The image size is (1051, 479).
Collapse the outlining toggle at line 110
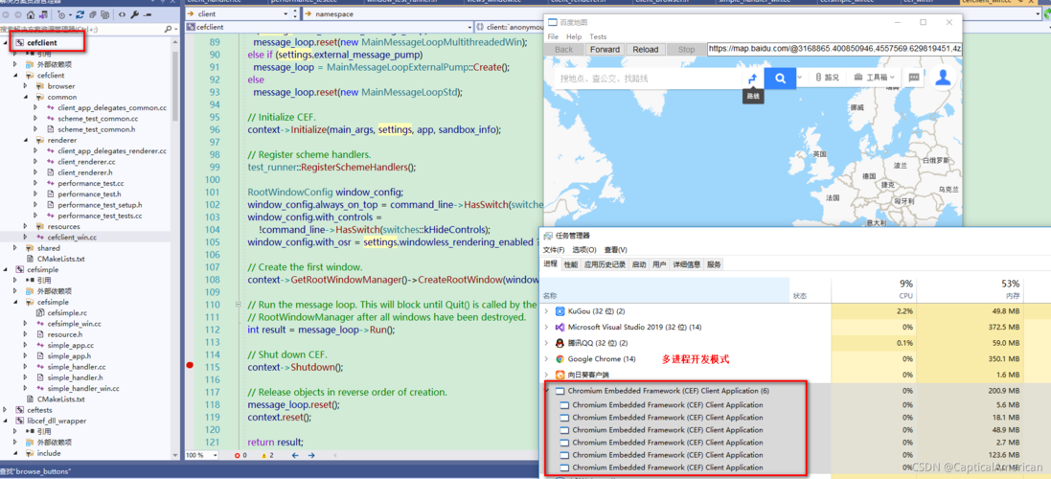(x=238, y=305)
